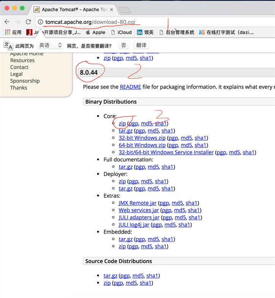Download Web services jar
The width and height of the screenshot is (275, 298).
(x=138, y=210)
